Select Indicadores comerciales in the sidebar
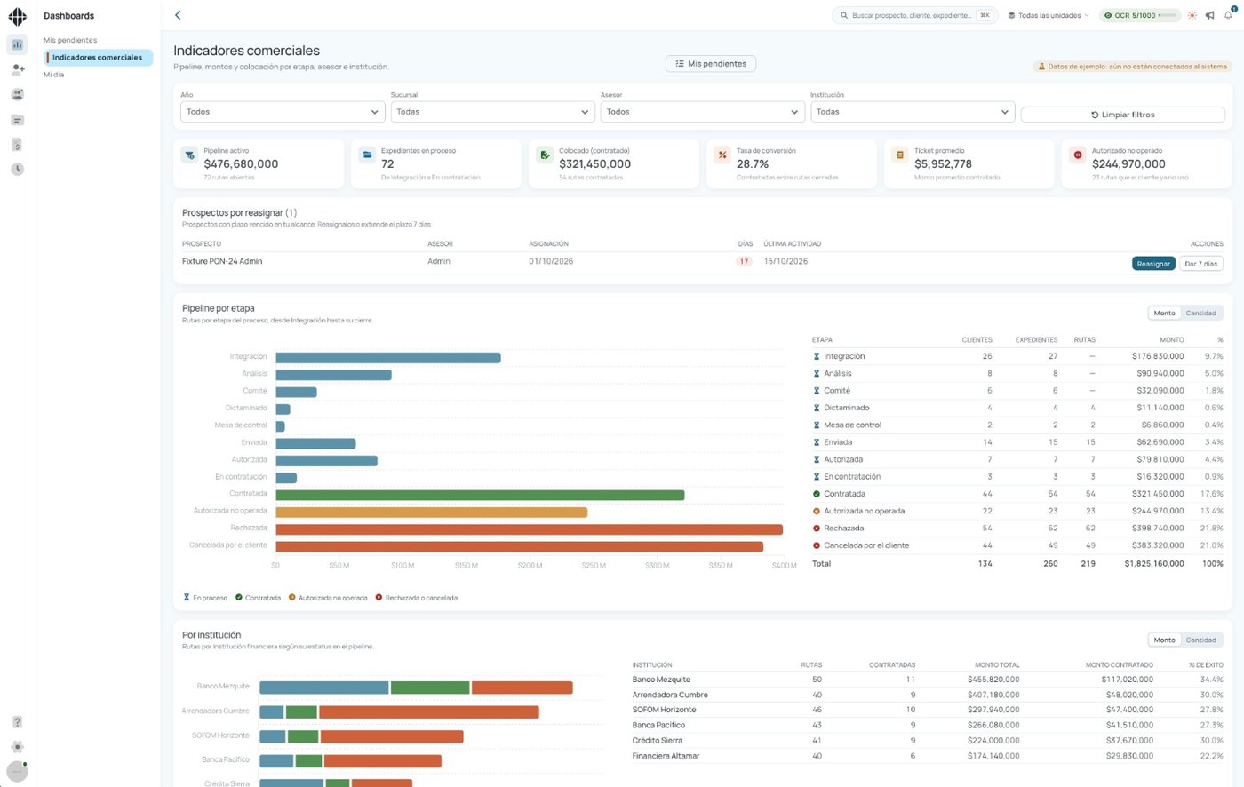1244x787 pixels. coord(98,58)
